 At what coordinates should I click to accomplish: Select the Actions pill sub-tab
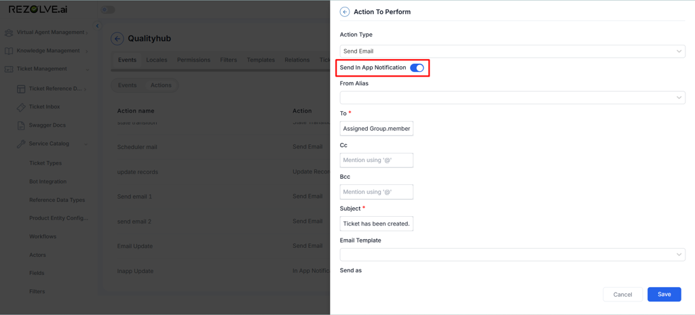click(x=161, y=85)
